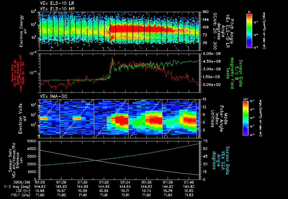Click the crossing of altitude and SZA lines
The height and width of the screenshot is (199, 288).
coord(96,160)
